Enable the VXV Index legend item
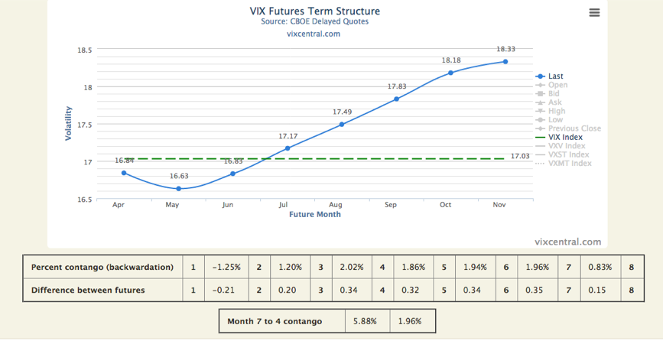Screen dimensions: 663x341 click(567, 146)
